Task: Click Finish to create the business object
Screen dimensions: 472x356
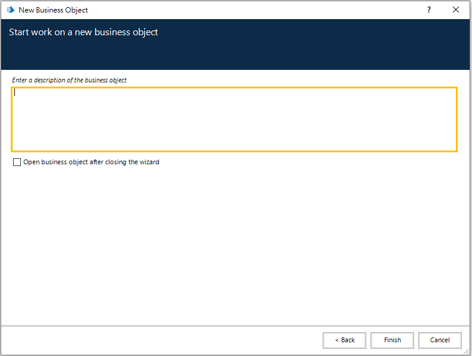Action: (392, 340)
